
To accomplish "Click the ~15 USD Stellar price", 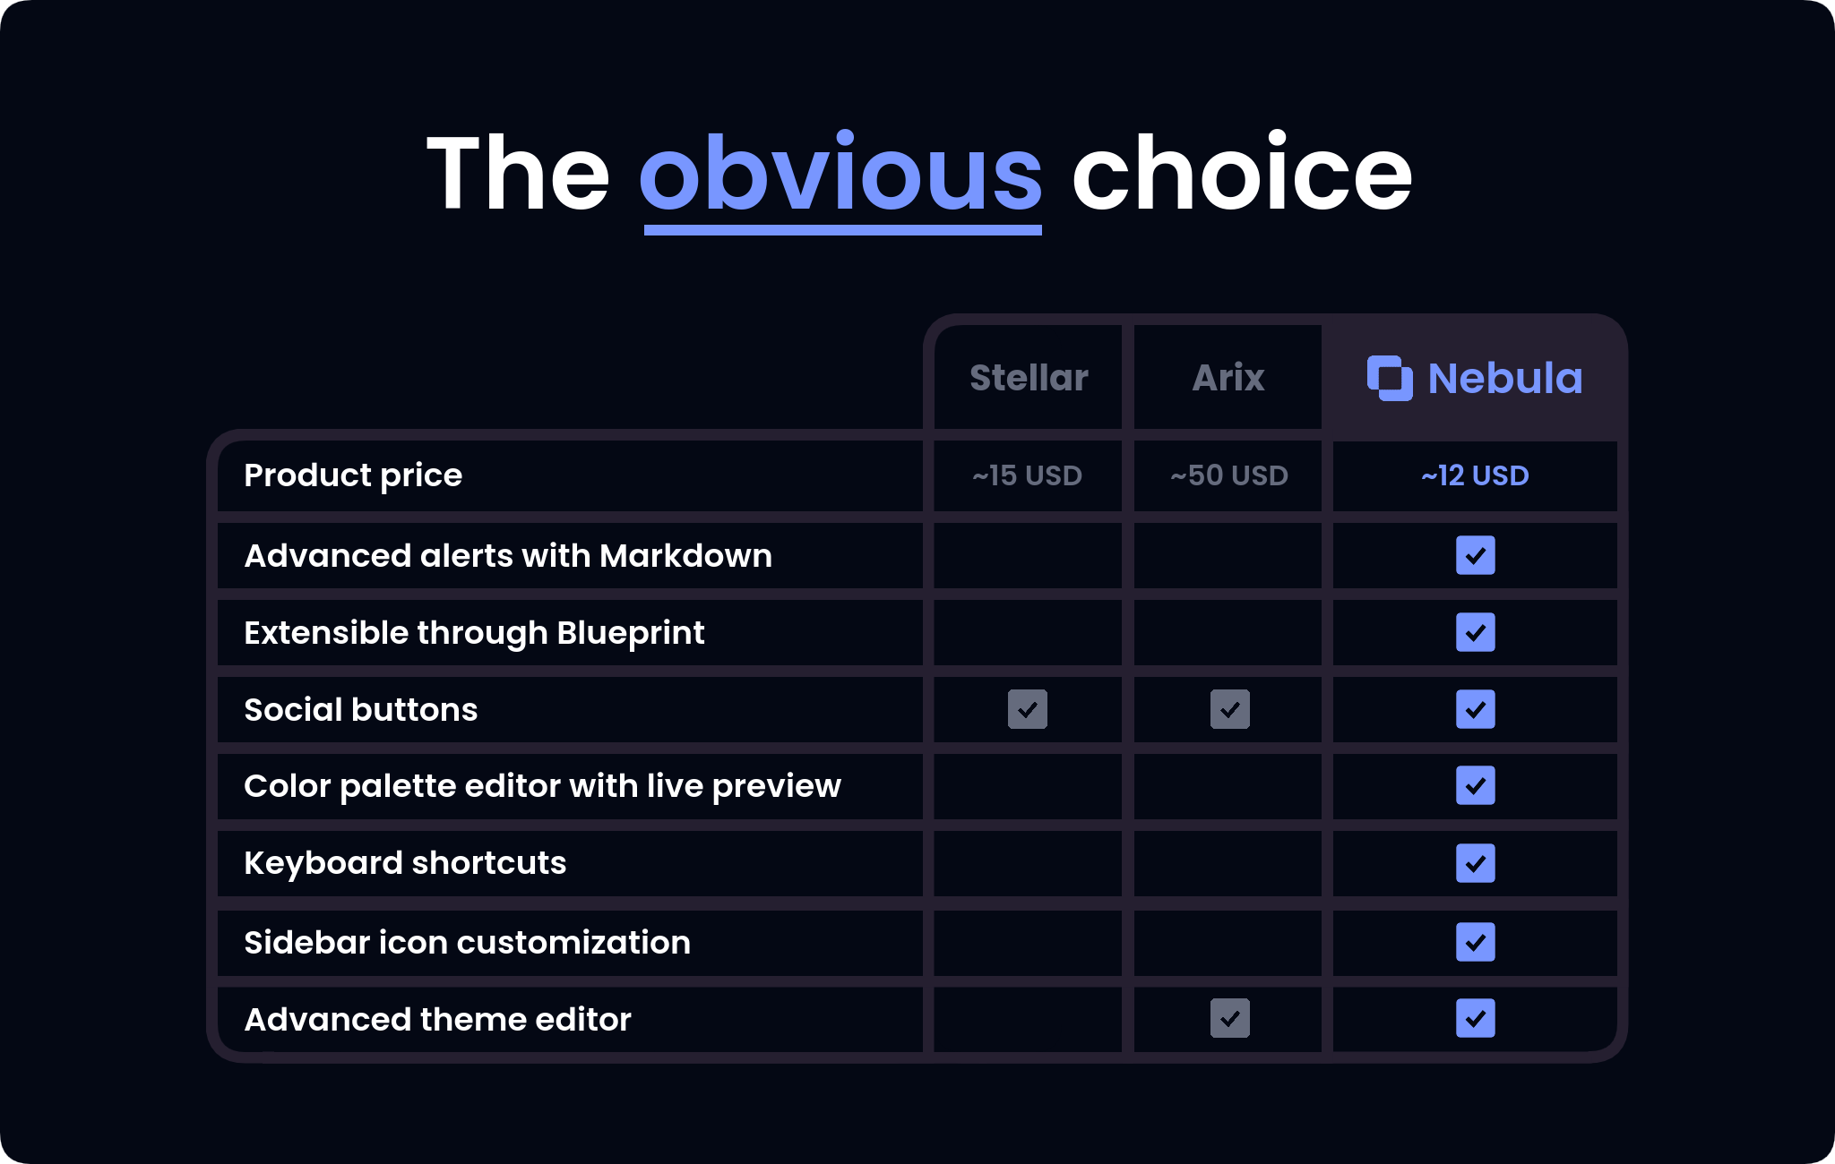I will (1027, 475).
